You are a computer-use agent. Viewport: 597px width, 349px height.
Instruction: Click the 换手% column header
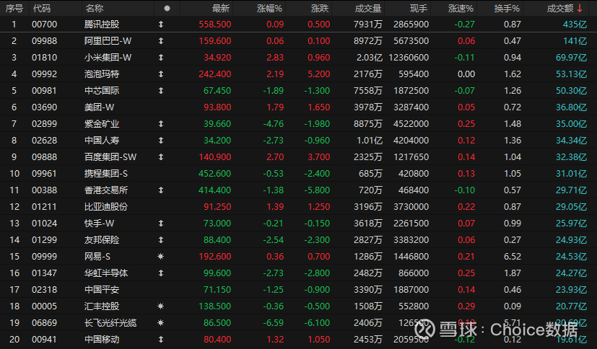pyautogui.click(x=506, y=9)
